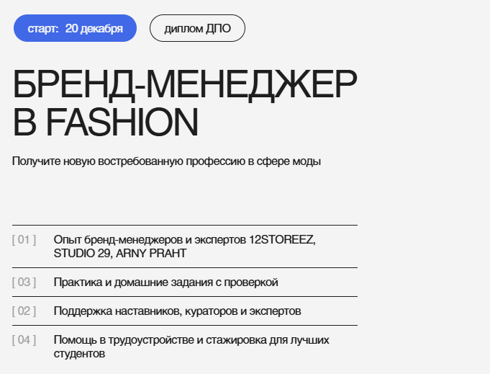Click the word "диплом" in the outlined badge
Screen dimensions: 490x374
click(x=183, y=28)
